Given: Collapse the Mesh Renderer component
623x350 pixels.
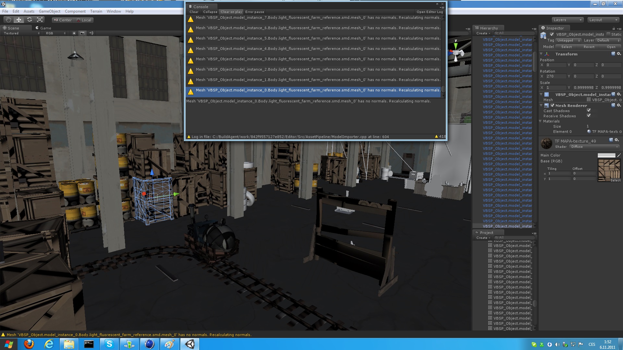Looking at the screenshot, I should point(541,105).
